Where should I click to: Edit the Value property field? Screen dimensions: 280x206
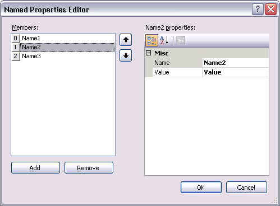pyautogui.click(x=236, y=72)
